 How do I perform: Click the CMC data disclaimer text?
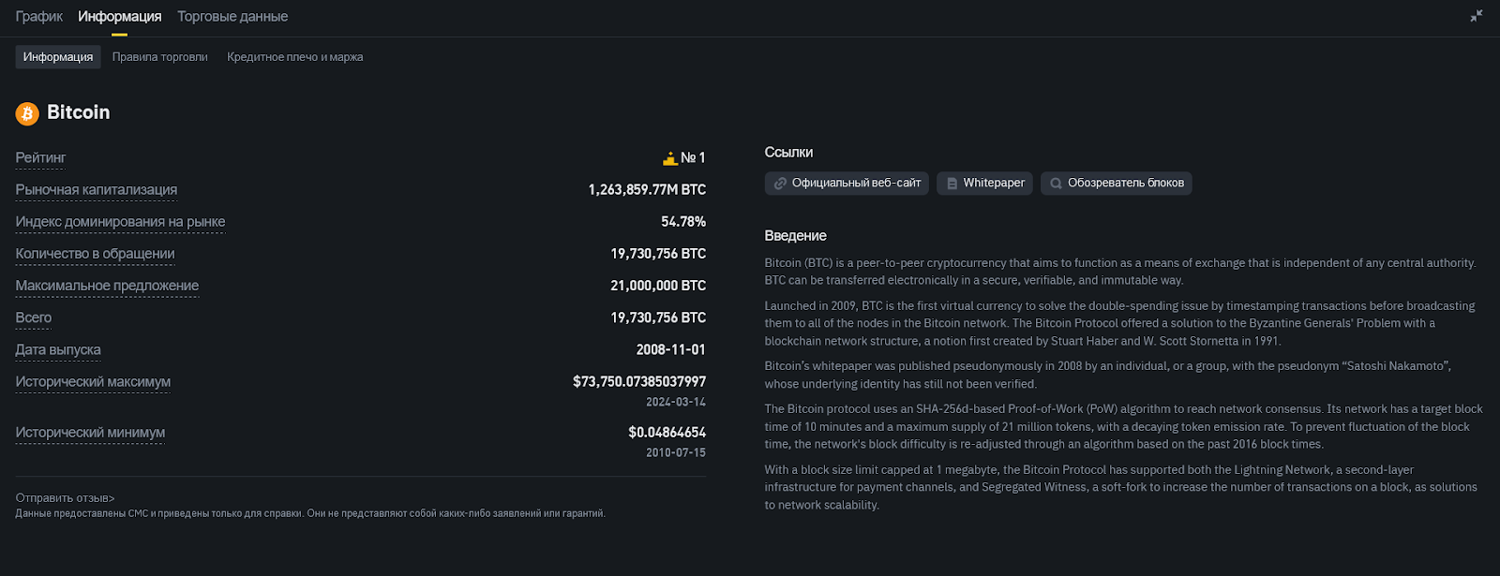[310, 513]
